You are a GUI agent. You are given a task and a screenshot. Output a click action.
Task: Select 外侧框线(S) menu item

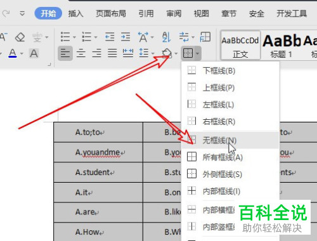[230, 174]
